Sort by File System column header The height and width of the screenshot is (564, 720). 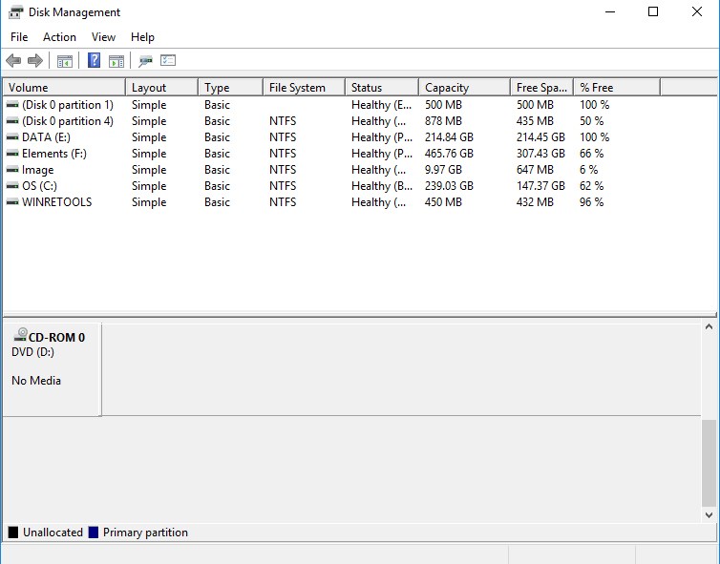[304, 87]
